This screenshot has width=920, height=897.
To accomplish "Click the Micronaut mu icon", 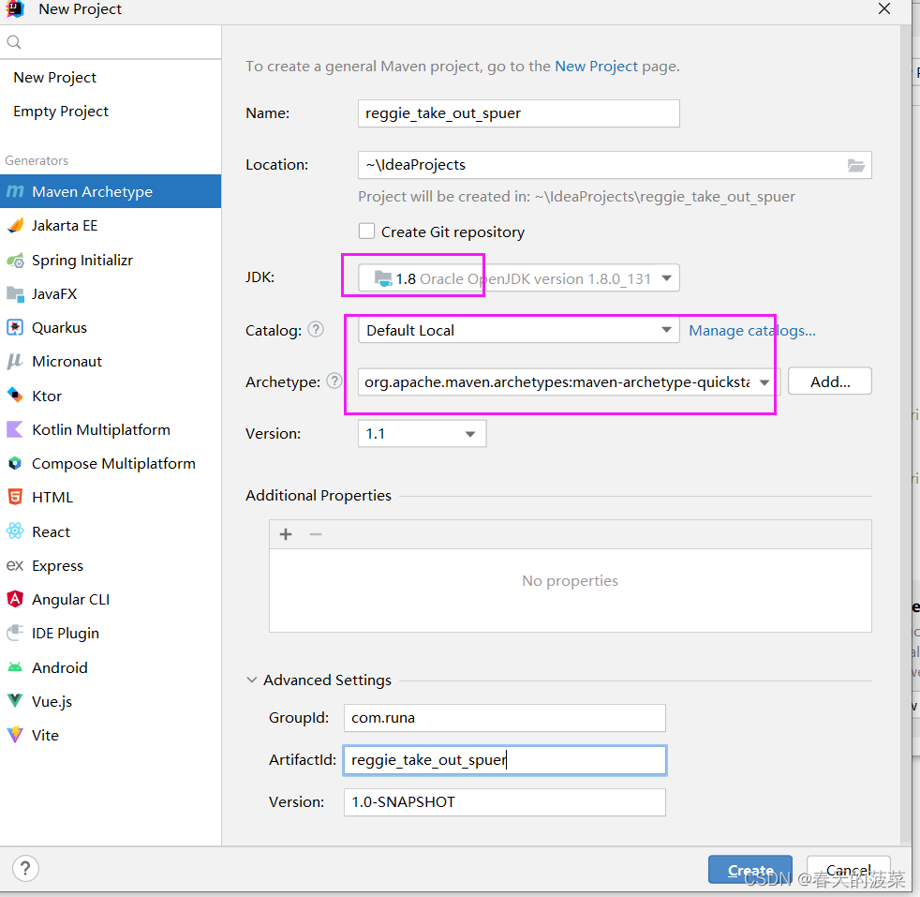I will click(15, 361).
